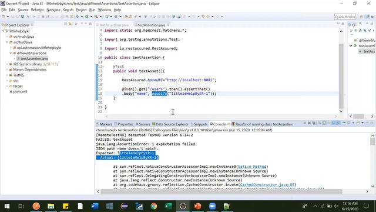Expand the Maven Dependencies node

click(7, 69)
